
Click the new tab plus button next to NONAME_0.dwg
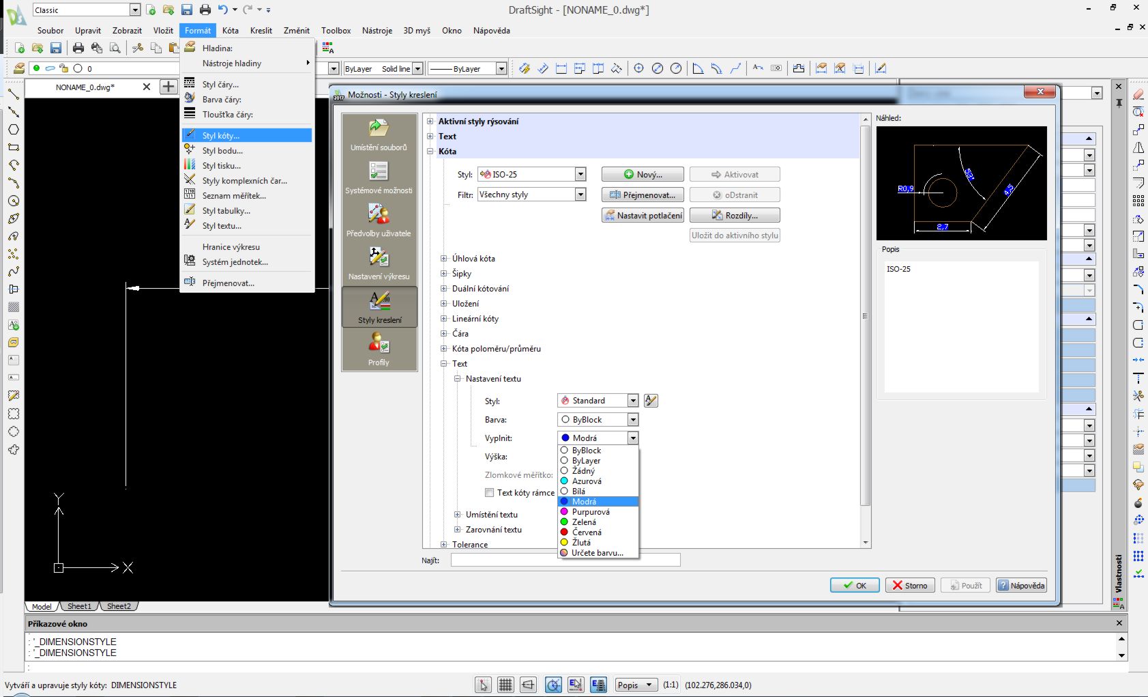click(x=168, y=87)
